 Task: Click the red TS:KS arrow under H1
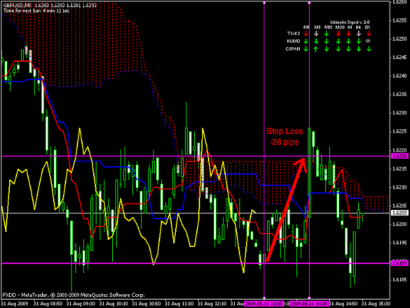pos(348,33)
